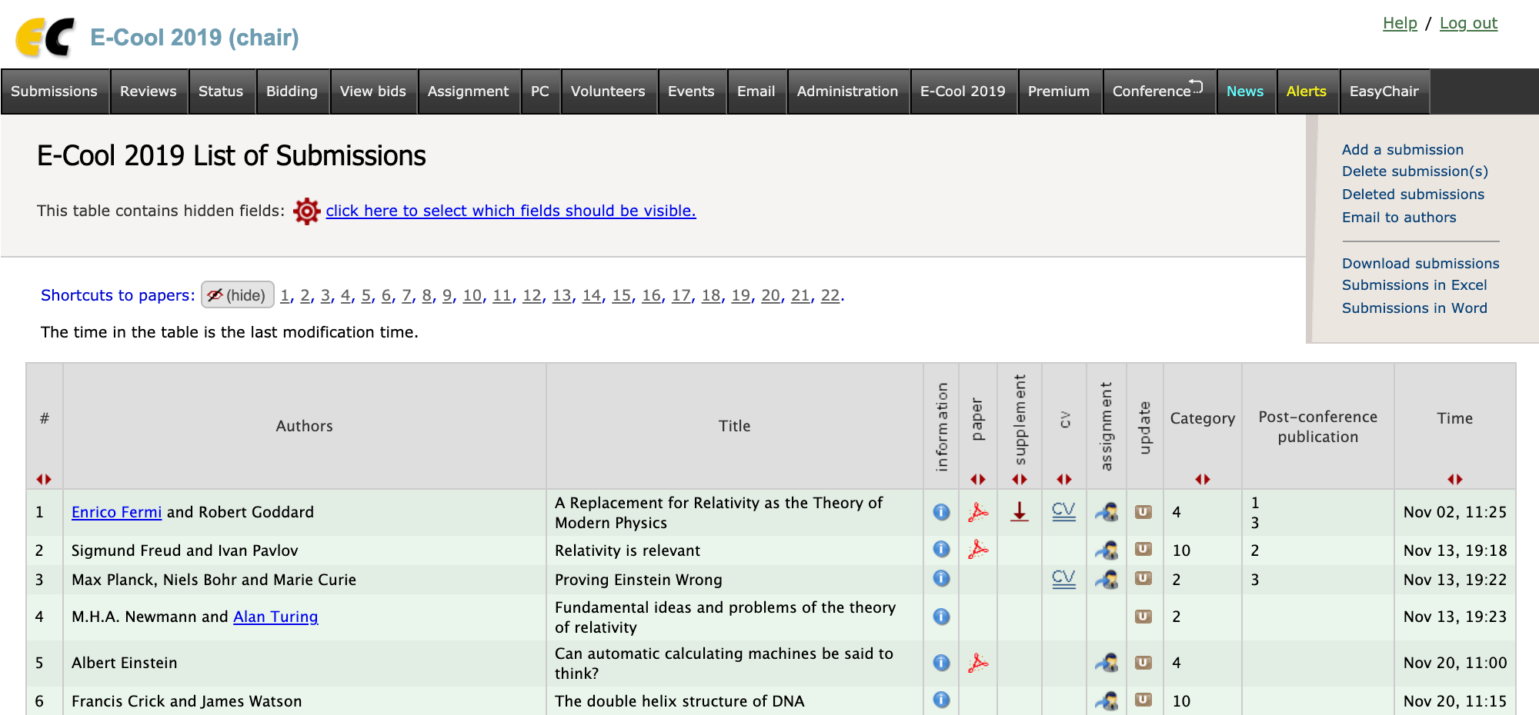View information for submission 4
The height and width of the screenshot is (715, 1539).
pos(940,616)
